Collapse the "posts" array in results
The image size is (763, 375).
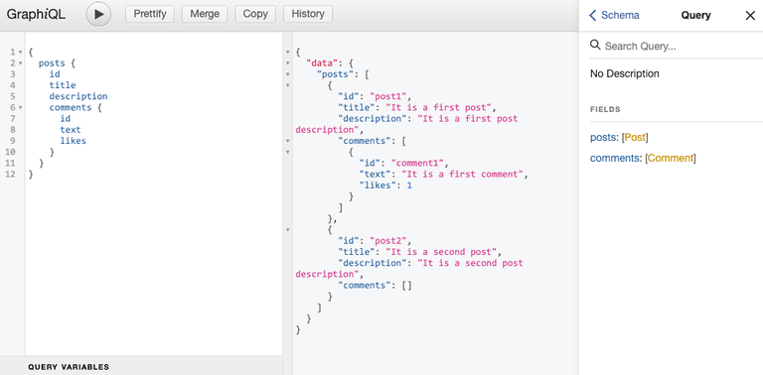pos(287,74)
